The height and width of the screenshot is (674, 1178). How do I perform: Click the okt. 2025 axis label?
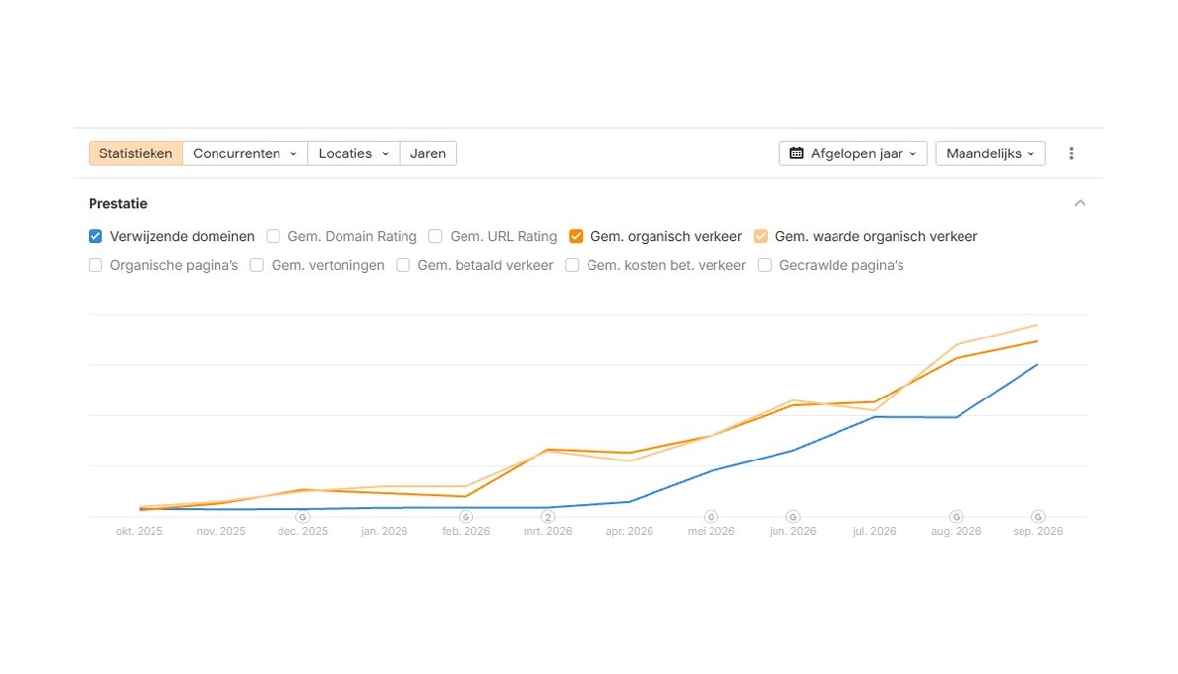139,532
